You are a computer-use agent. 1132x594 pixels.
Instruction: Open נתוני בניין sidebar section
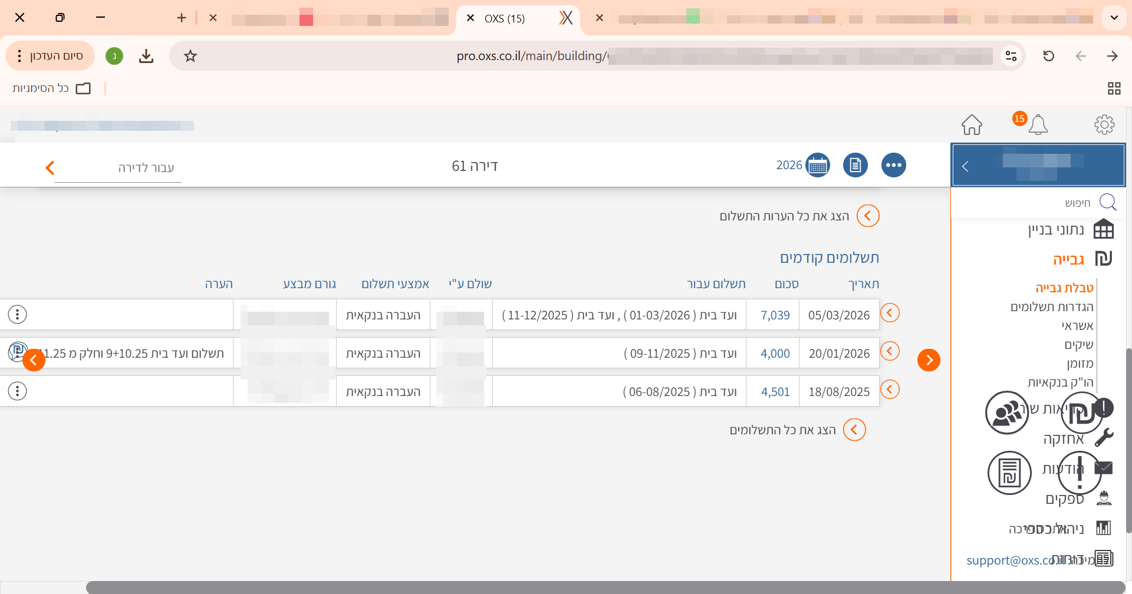(1055, 230)
